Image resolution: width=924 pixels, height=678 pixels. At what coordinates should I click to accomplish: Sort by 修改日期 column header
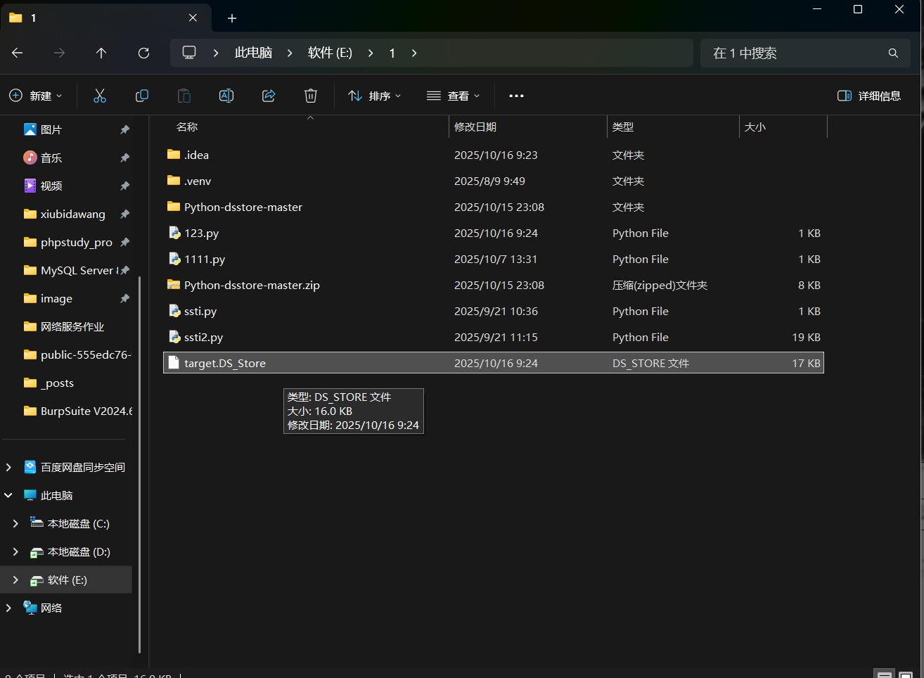[475, 127]
